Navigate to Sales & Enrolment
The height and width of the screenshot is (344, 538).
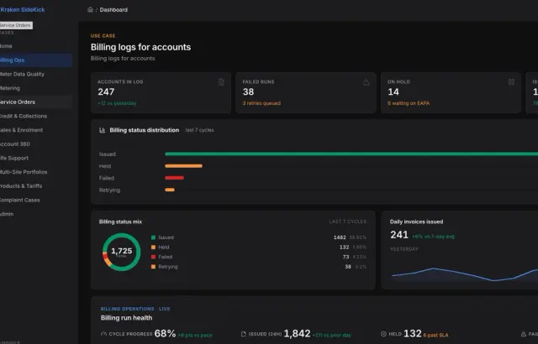(x=36, y=130)
